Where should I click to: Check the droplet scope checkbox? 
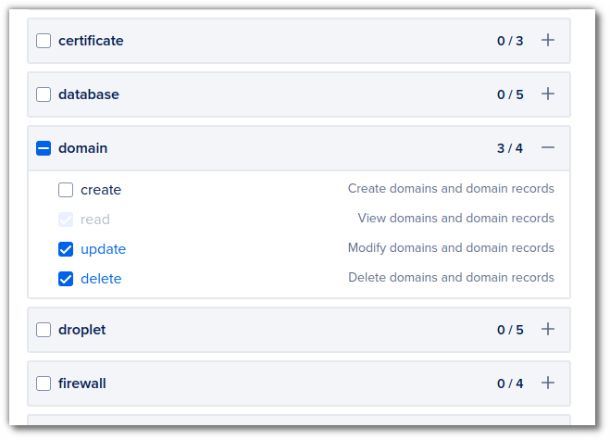pyautogui.click(x=44, y=330)
